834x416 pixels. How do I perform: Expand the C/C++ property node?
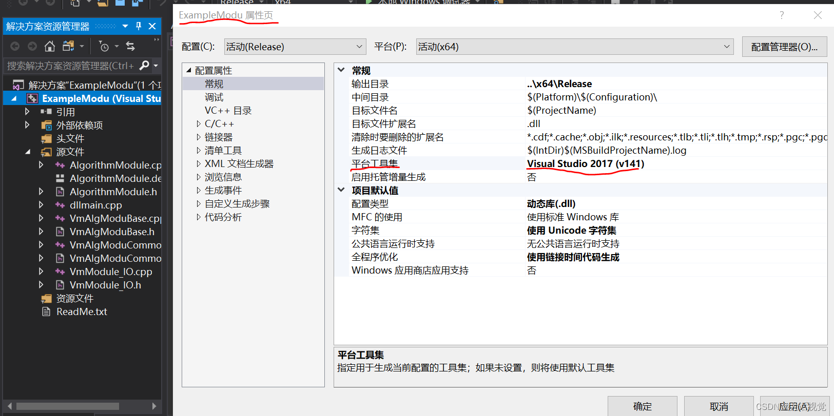coord(199,123)
